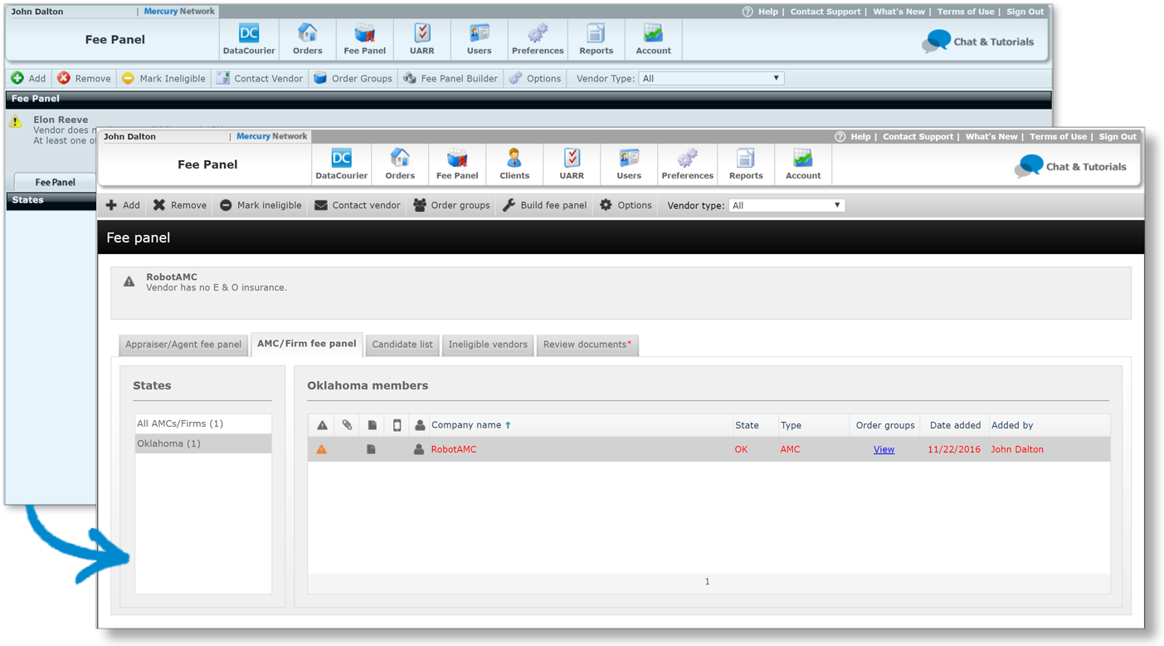Click Order Groups in back window
Image resolution: width=1164 pixels, height=646 pixels.
point(353,78)
